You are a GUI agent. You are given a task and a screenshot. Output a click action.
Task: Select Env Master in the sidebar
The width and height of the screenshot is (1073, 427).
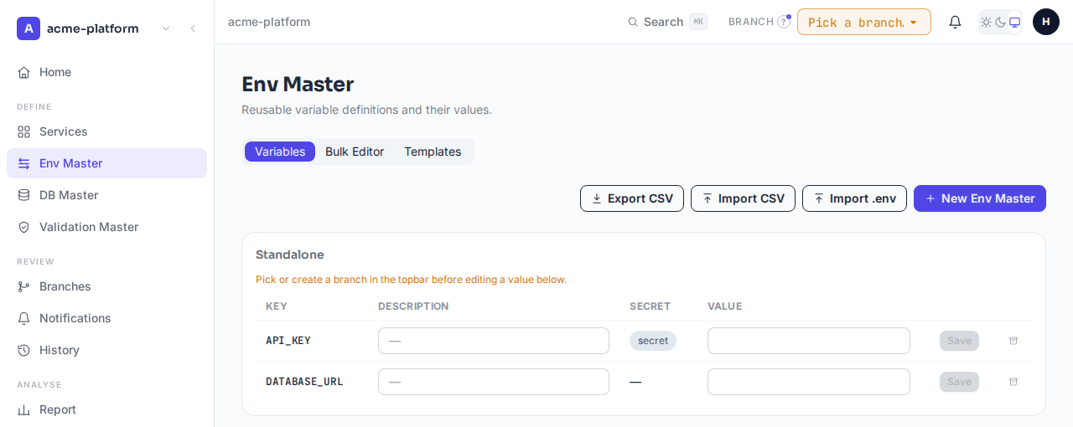[106, 163]
